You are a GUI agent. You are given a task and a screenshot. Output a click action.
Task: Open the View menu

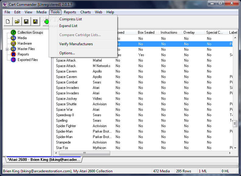(28, 12)
